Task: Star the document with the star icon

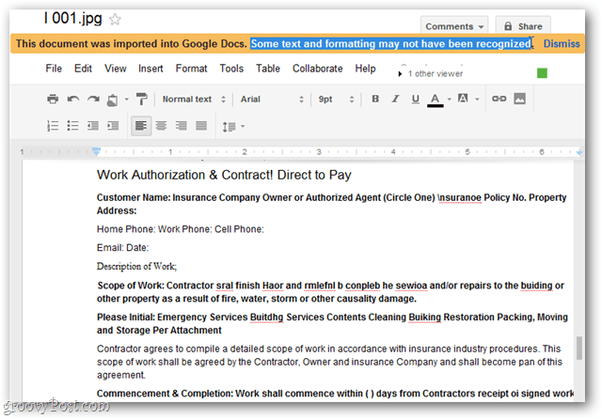Action: point(115,19)
